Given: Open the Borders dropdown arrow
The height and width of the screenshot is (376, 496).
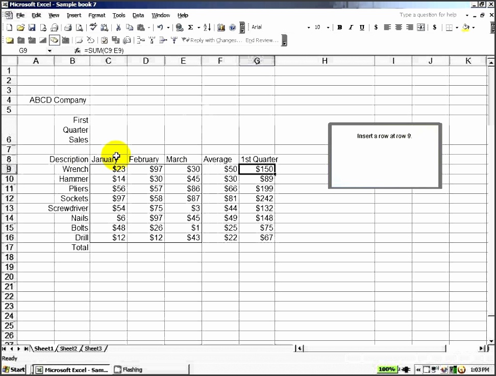Looking at the screenshot, I should [456, 27].
